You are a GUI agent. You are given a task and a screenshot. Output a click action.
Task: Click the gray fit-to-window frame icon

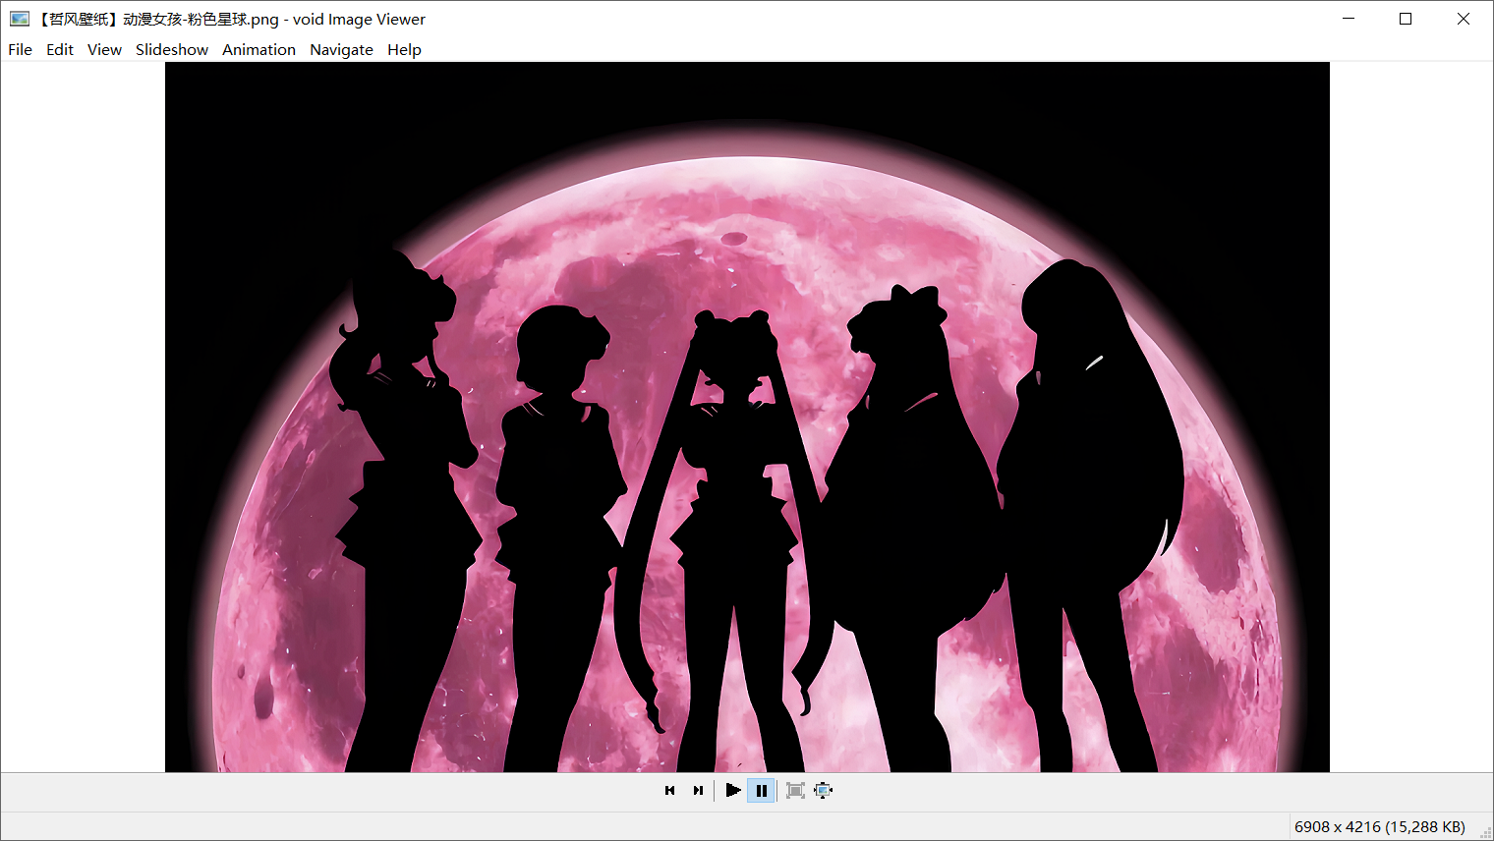[795, 790]
